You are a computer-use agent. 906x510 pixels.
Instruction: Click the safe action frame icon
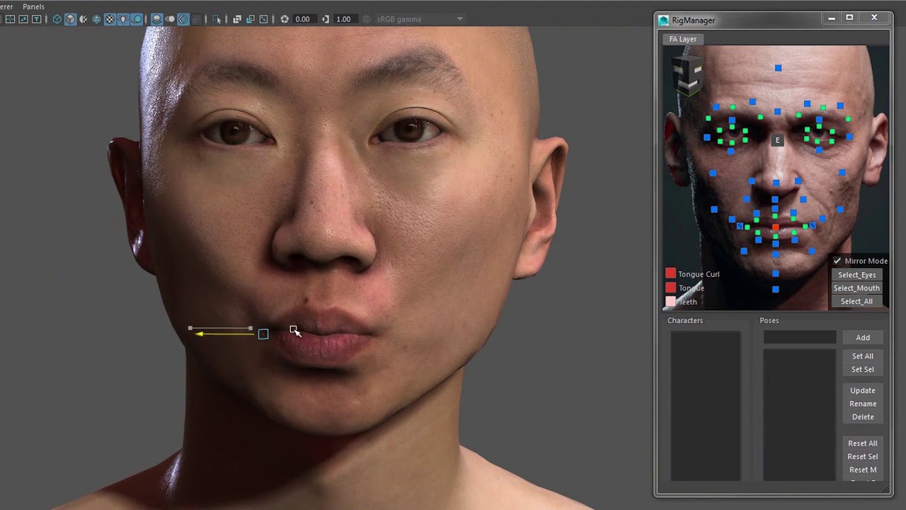(23, 19)
